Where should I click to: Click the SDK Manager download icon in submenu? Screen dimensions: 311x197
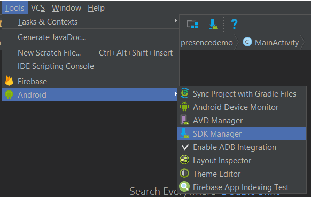point(184,133)
